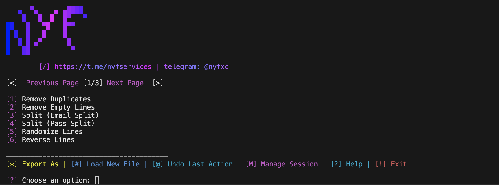Select Split (Email Split) option
Image resolution: width=499 pixels, height=185 pixels.
point(60,115)
